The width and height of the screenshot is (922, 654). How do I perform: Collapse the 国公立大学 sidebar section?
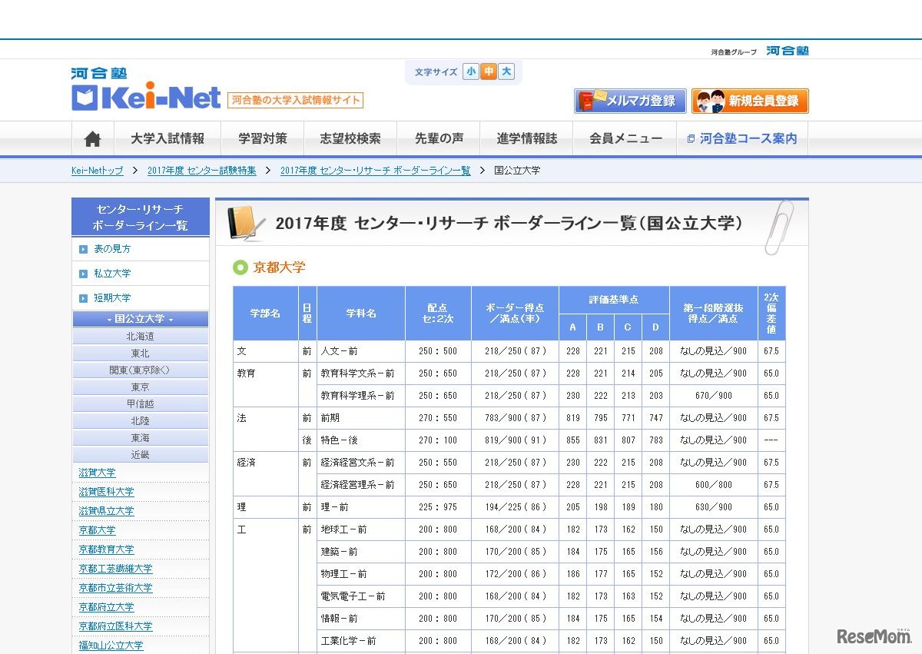(x=140, y=318)
